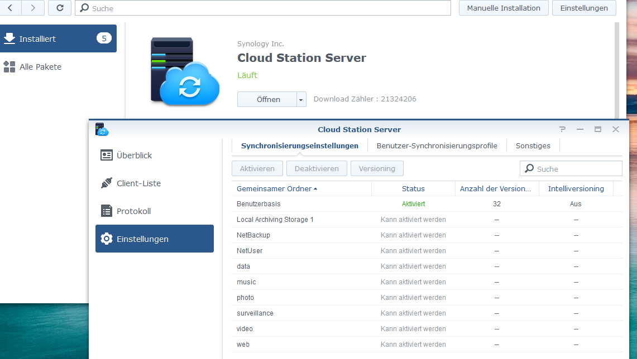Open Package Center Einstellungen button

(583, 8)
